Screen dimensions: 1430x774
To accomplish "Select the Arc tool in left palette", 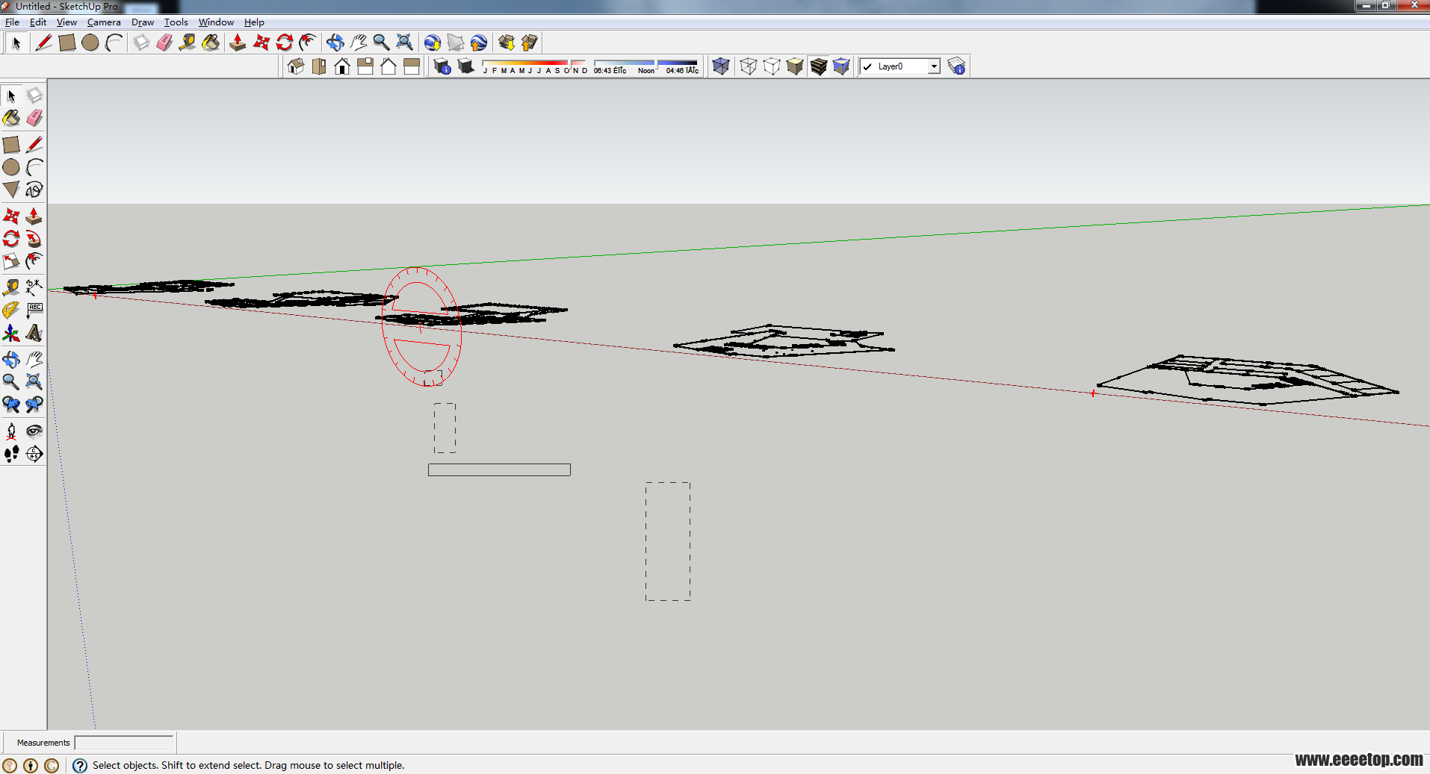I will [34, 167].
